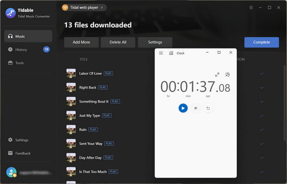Click the History badge showing 18
This screenshot has width=287, height=184.
pos(46,49)
